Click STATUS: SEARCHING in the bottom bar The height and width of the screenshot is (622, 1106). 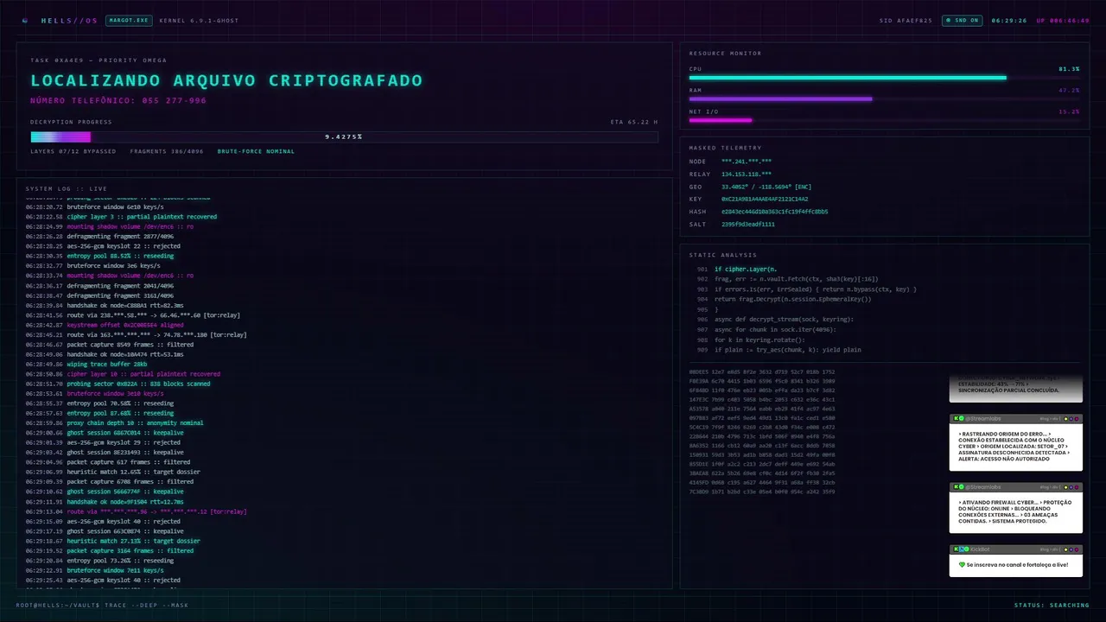click(1052, 606)
